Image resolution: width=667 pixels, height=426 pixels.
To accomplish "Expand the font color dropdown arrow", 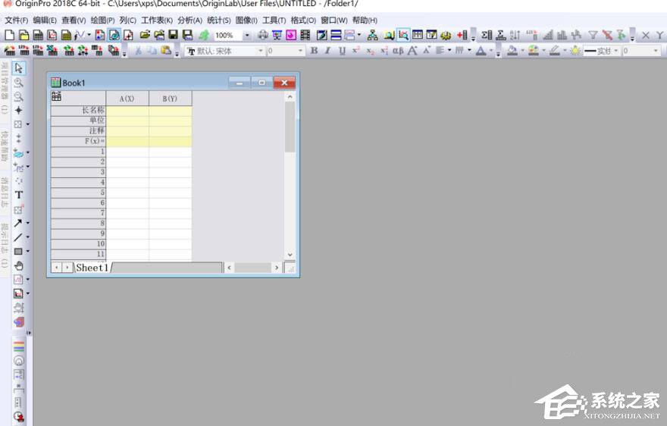I will click(491, 51).
